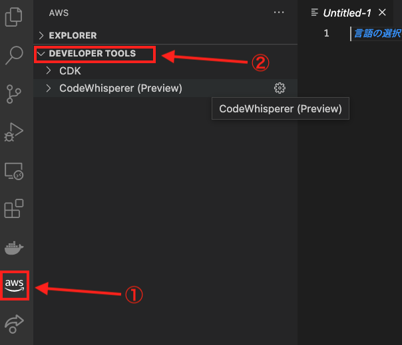Screen dimensions: 402x345
Task: Open the AWS panel more actions menu
Action: pyautogui.click(x=279, y=12)
